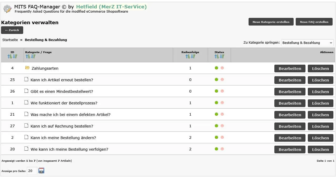This screenshot has height=178, width=336.
Task: Click Löschen for 'Wie kann ich meine Bestellung verfolgen?'
Action: (x=320, y=149)
